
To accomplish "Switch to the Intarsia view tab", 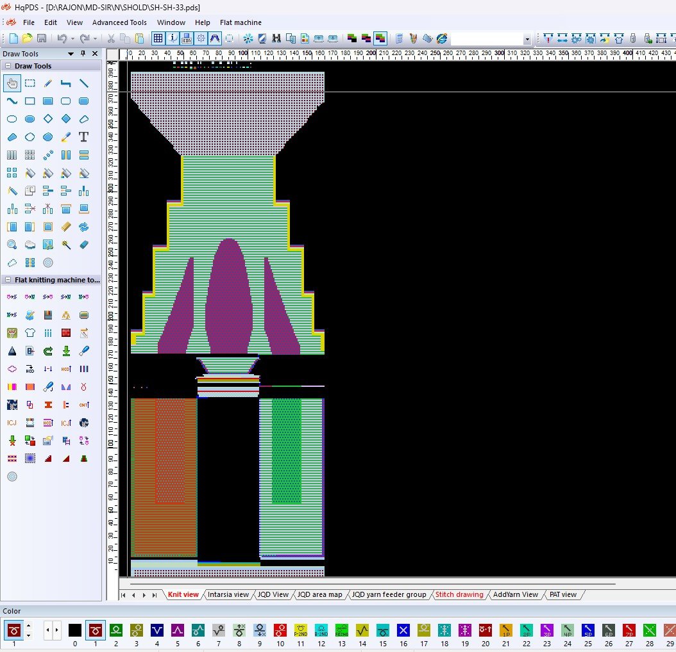I will (x=228, y=594).
